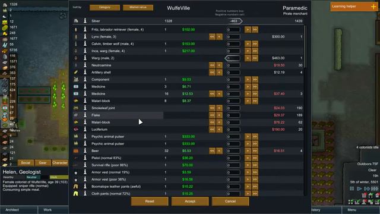Image resolution: width=380 pixels, height=214 pixels.
Task: Click the Learning helper banner
Action: 354,7
